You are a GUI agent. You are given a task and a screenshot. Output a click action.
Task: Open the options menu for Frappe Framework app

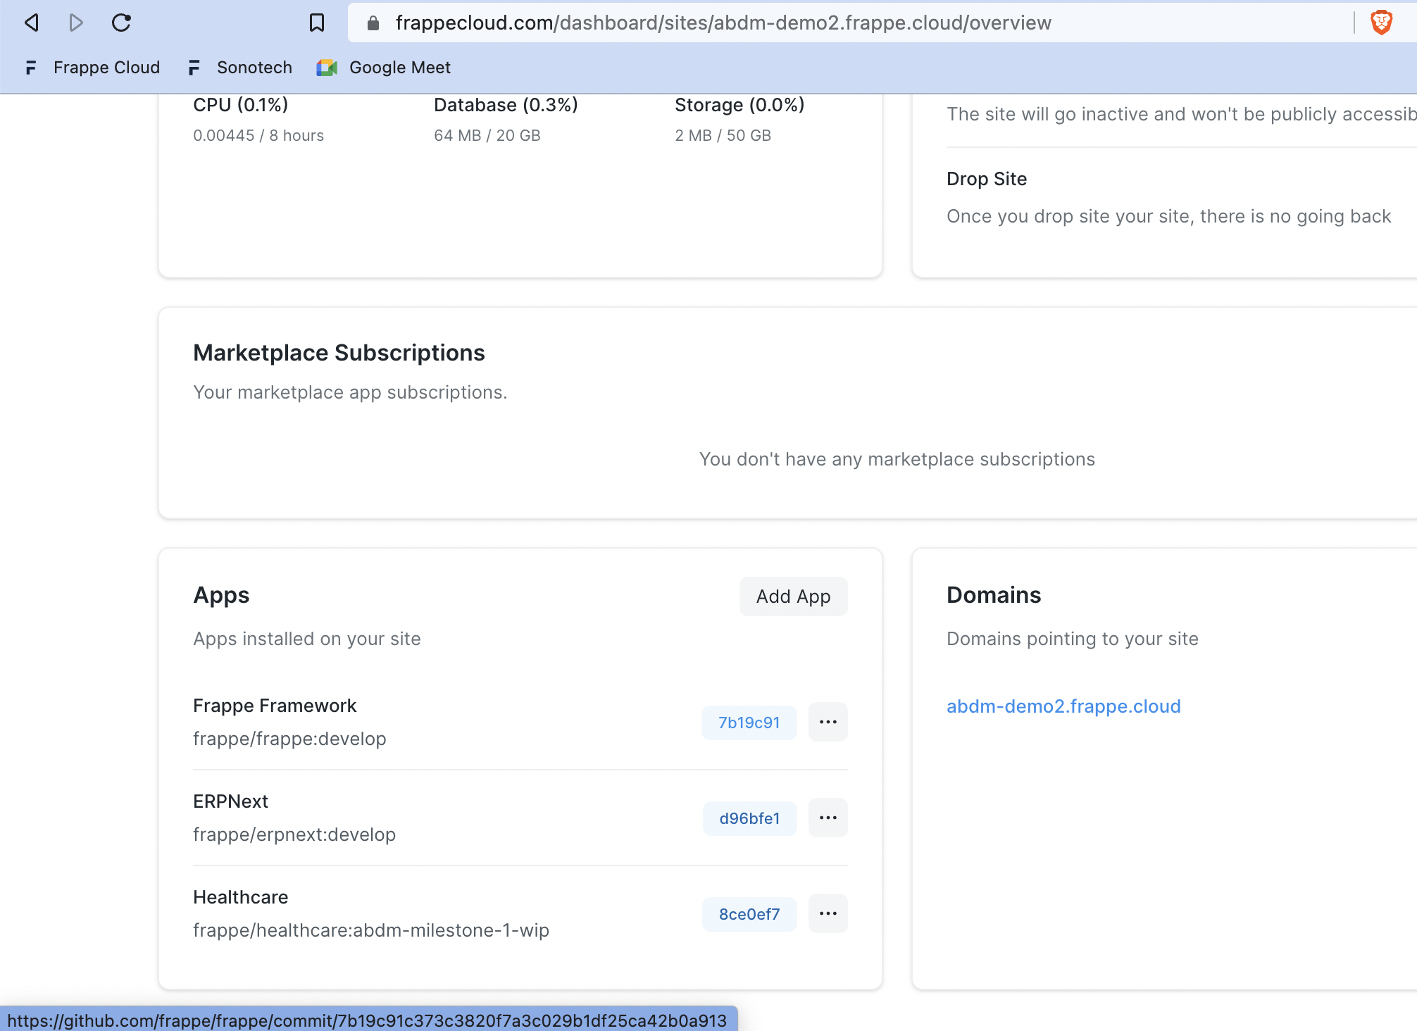828,721
